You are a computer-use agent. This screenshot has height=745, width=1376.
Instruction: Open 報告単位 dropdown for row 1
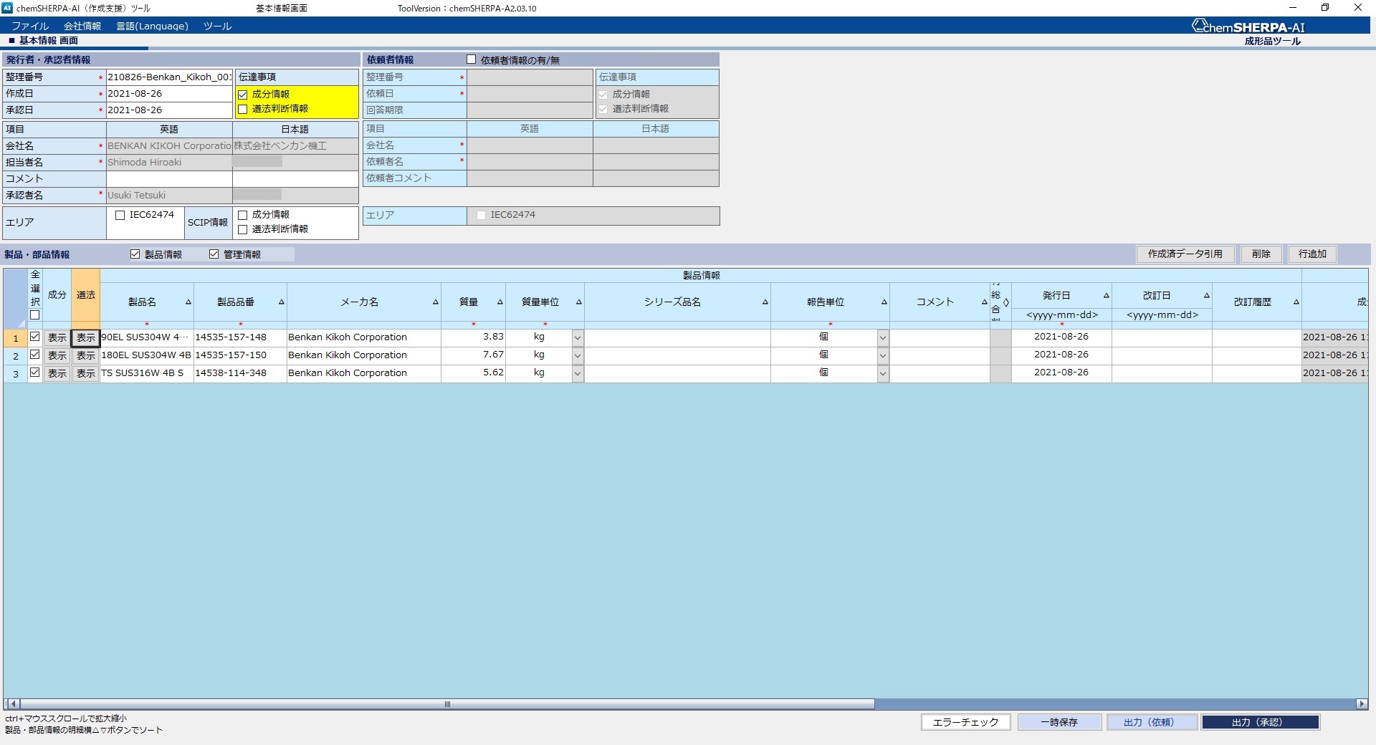pos(883,337)
